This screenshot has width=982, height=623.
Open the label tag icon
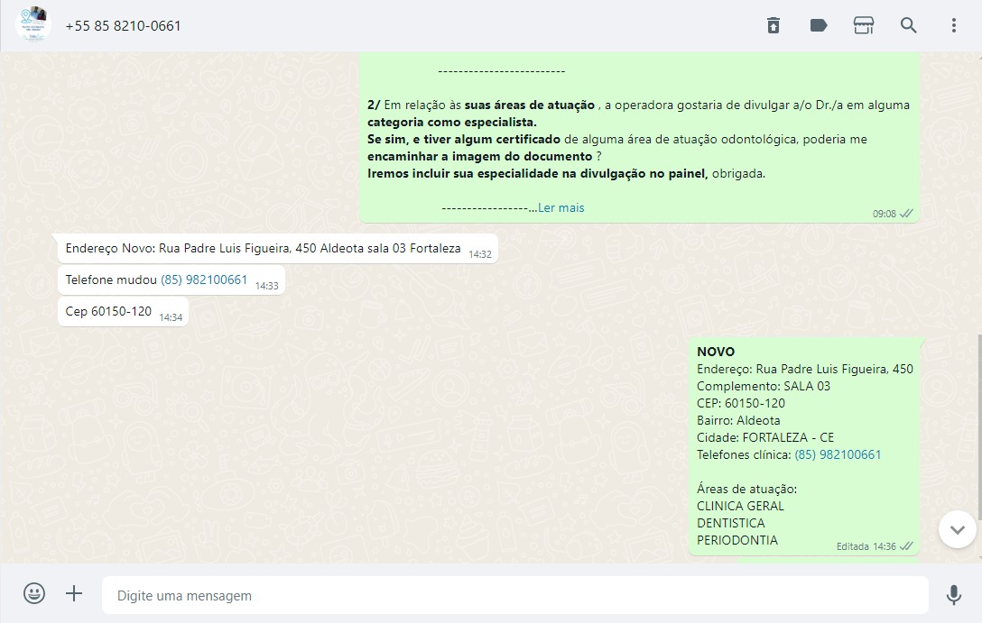click(819, 25)
